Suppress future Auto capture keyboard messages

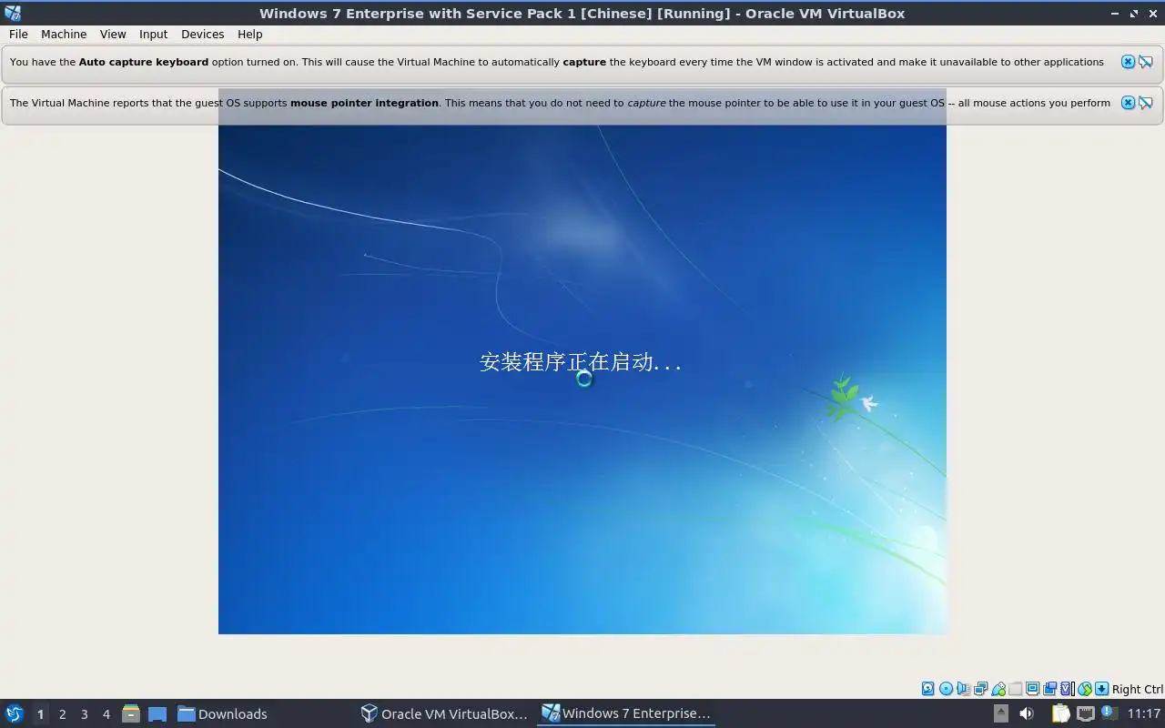pos(1146,62)
